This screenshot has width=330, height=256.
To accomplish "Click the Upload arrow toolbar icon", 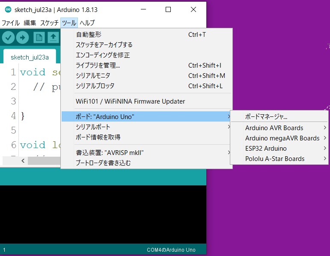I will point(22,38).
